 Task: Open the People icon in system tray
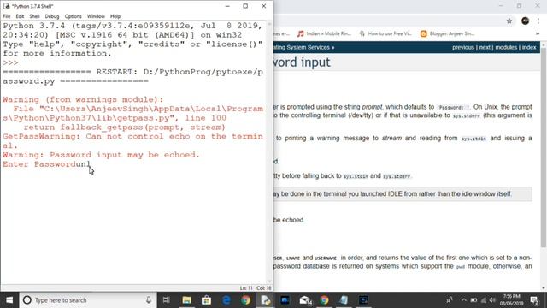(450, 300)
